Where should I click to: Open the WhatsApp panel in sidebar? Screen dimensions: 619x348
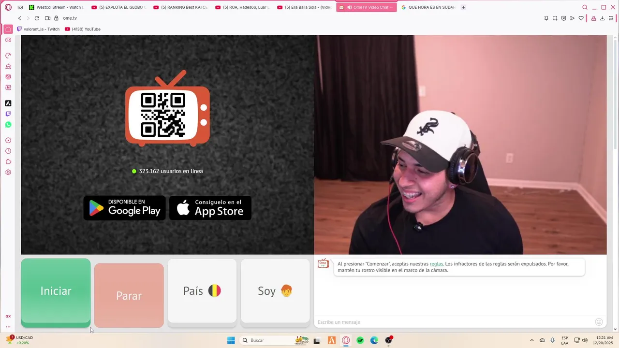(8, 125)
